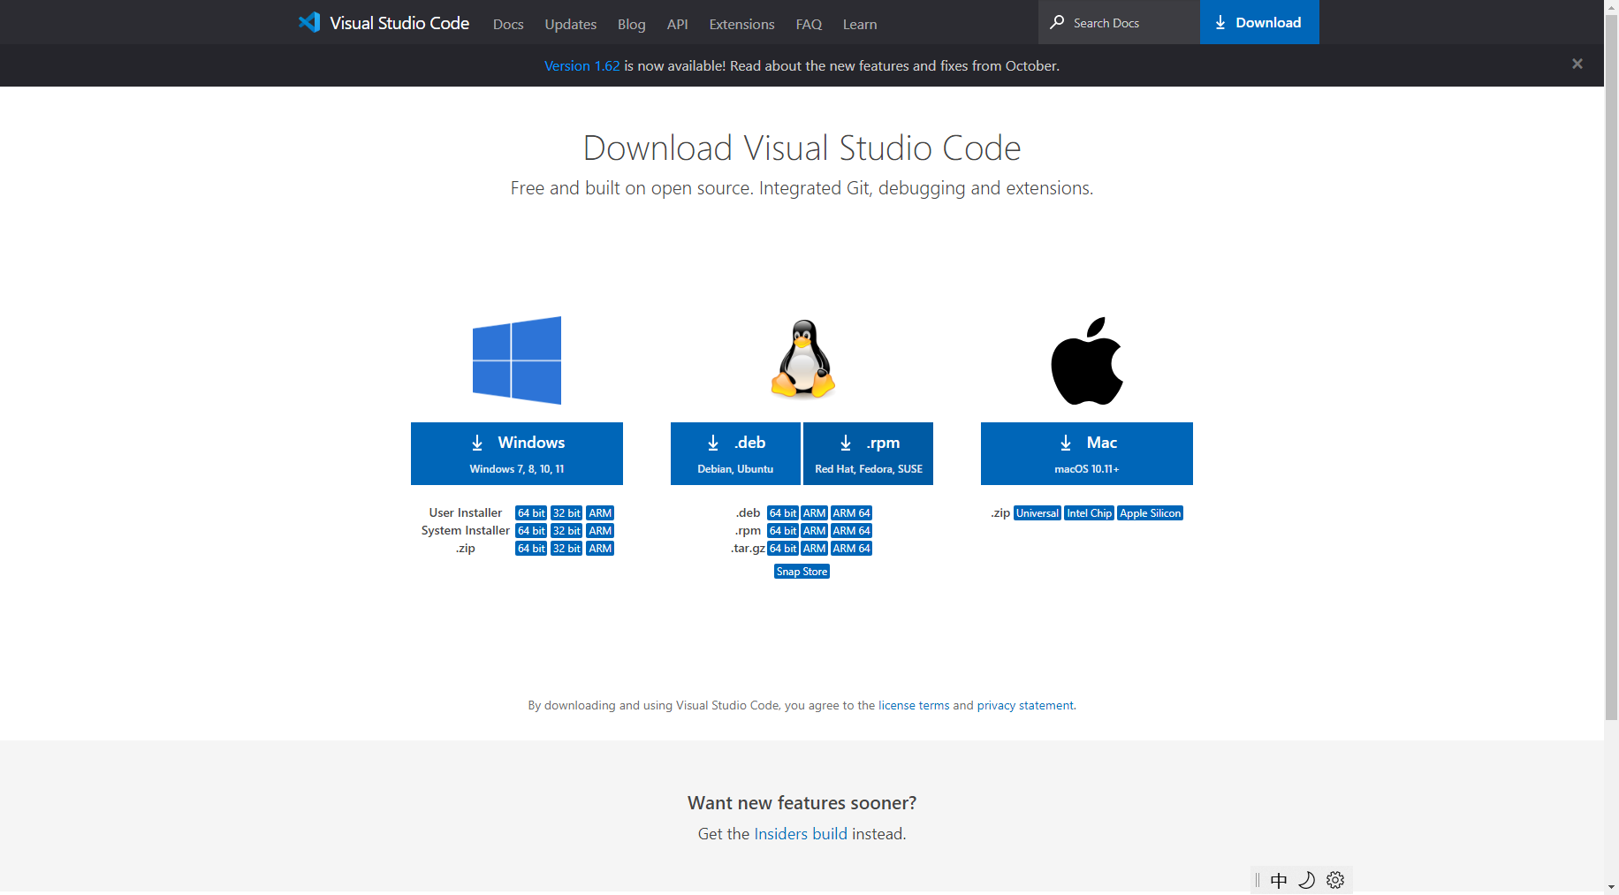1619x895 pixels.
Task: Click the search magnifier icon in header
Action: pyautogui.click(x=1056, y=22)
